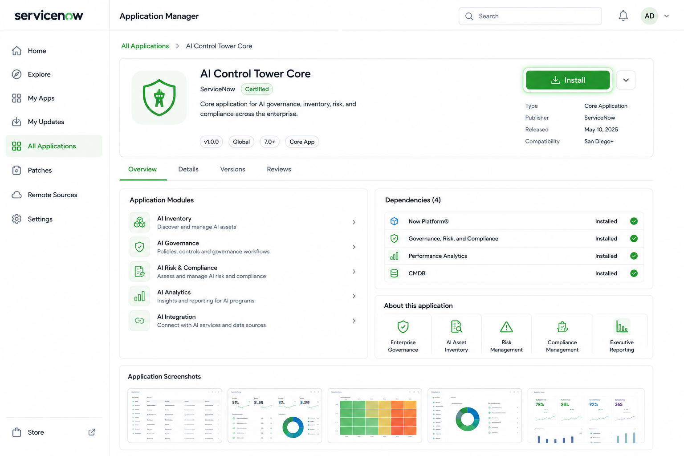The width and height of the screenshot is (684, 456).
Task: Expand the AI Analytics module chevron
Action: (354, 296)
